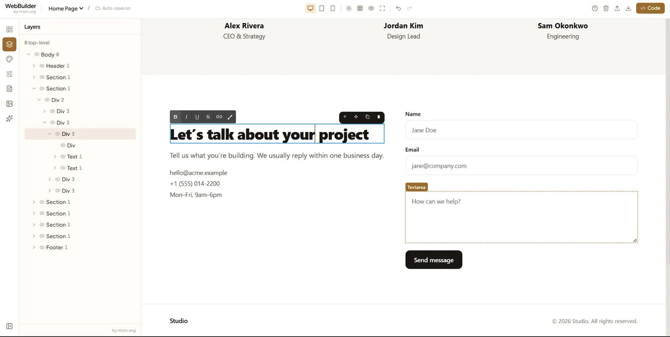Click the upload/export icon in top bar

click(x=617, y=8)
